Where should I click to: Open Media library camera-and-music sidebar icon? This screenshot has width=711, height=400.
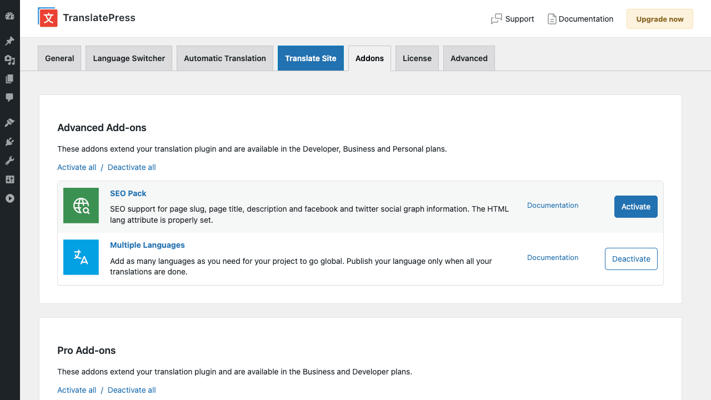coord(9,60)
